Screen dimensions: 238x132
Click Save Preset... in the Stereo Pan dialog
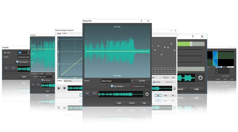120,86
